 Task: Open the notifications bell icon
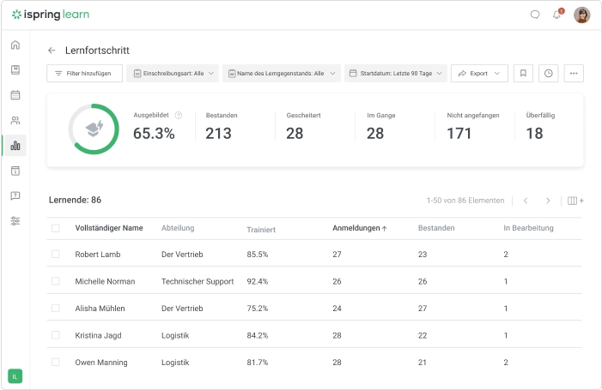[557, 15]
